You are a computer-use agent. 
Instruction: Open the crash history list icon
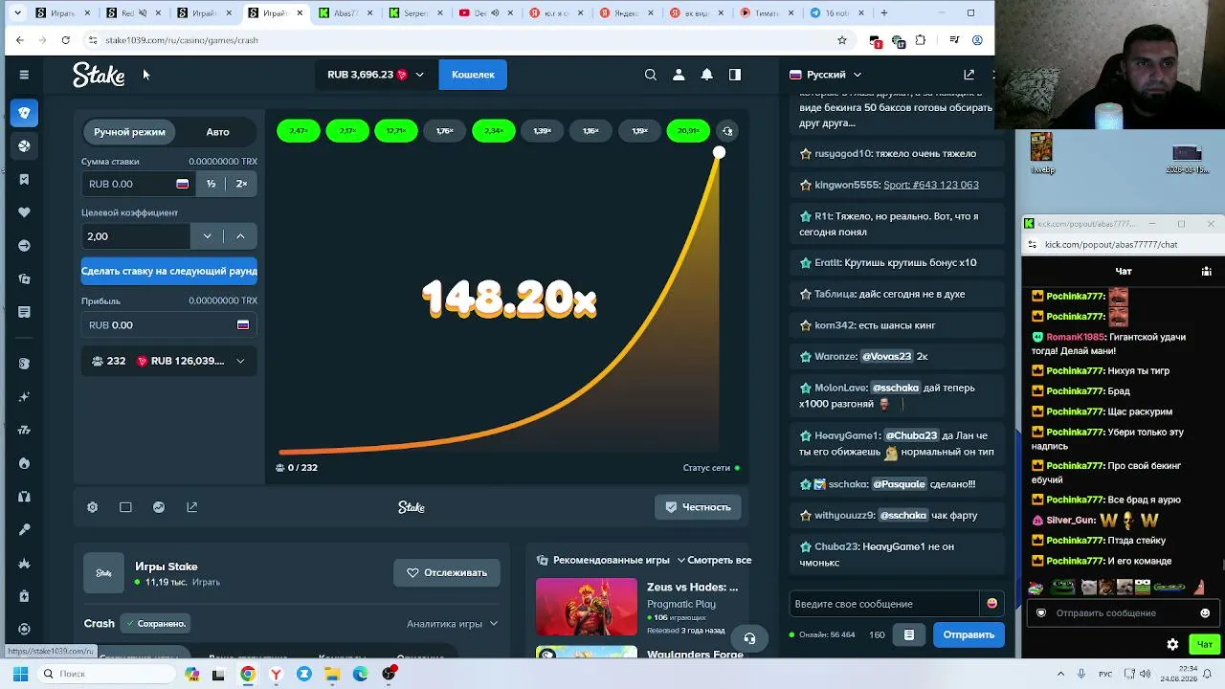click(727, 131)
